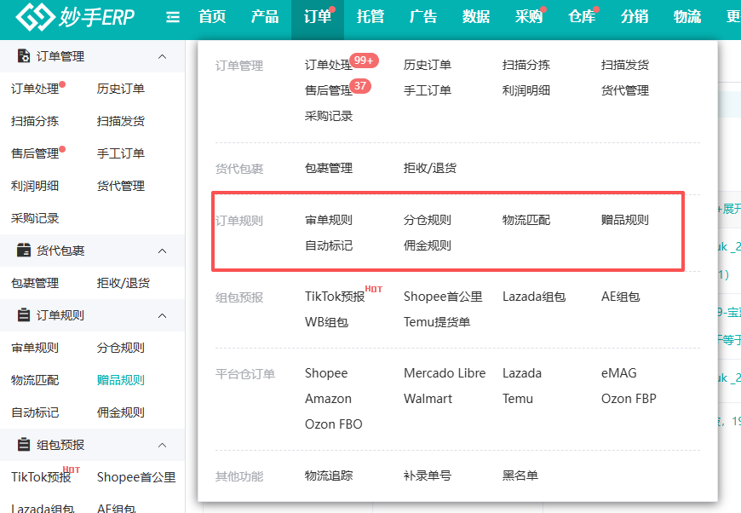Click the HOT badge on TikTok预报
The height and width of the screenshot is (513, 741).
[x=375, y=290]
